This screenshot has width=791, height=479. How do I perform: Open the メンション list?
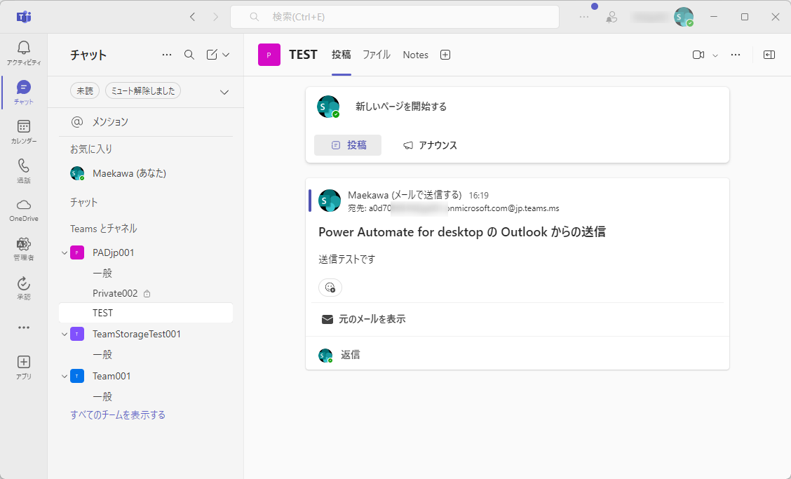pyautogui.click(x=146, y=121)
